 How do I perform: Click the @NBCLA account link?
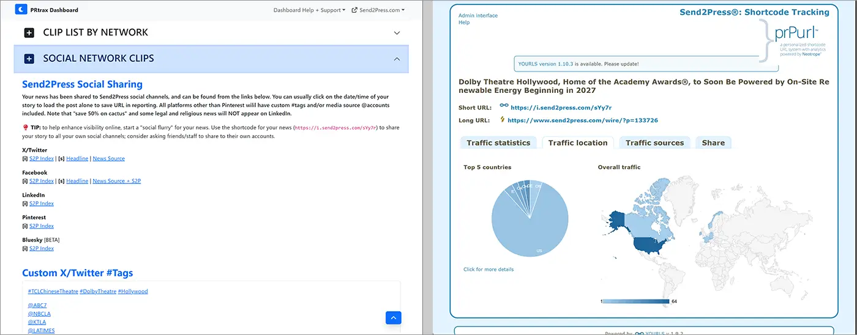click(39, 314)
